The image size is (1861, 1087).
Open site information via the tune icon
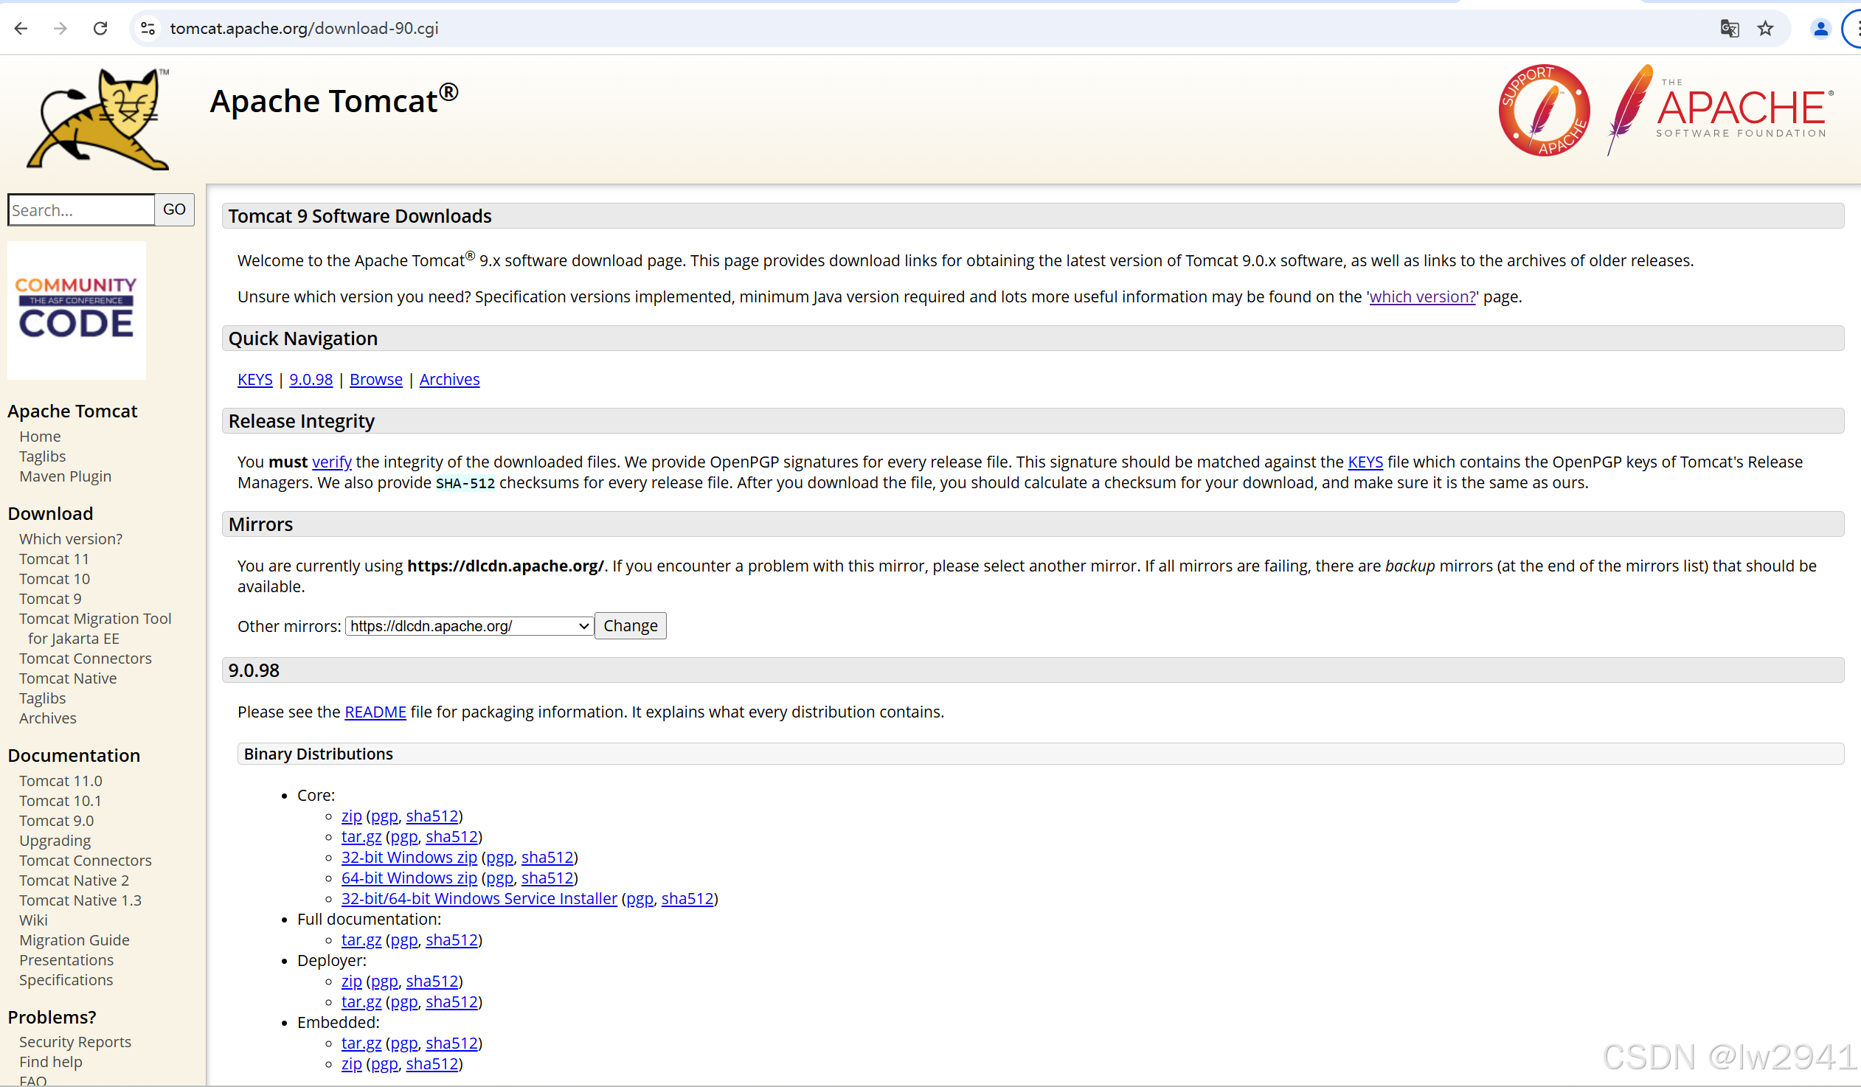tap(147, 28)
